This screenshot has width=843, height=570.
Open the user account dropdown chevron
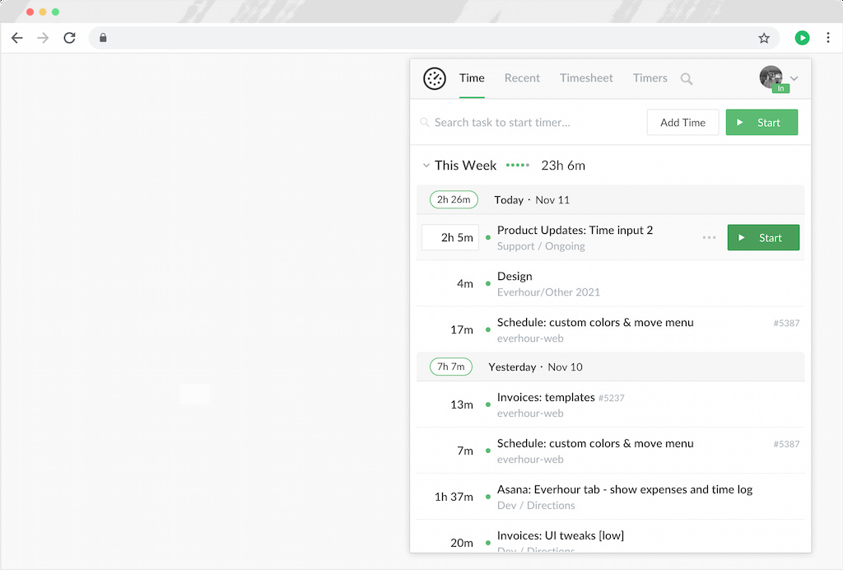coord(793,78)
